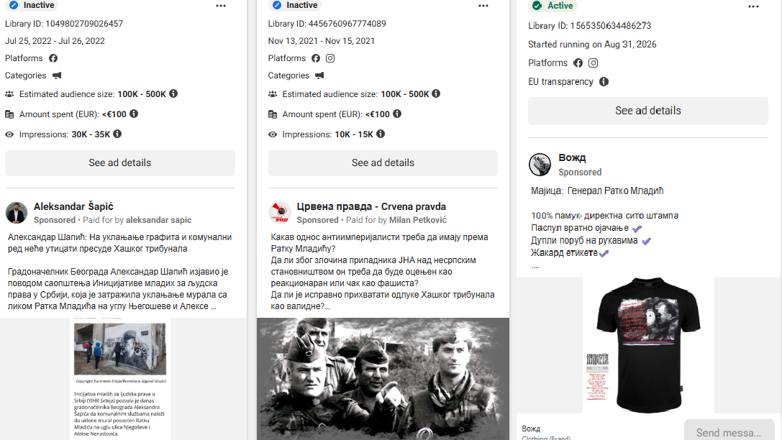Click payer name aleksandar sapic
782x440 pixels.
click(158, 220)
